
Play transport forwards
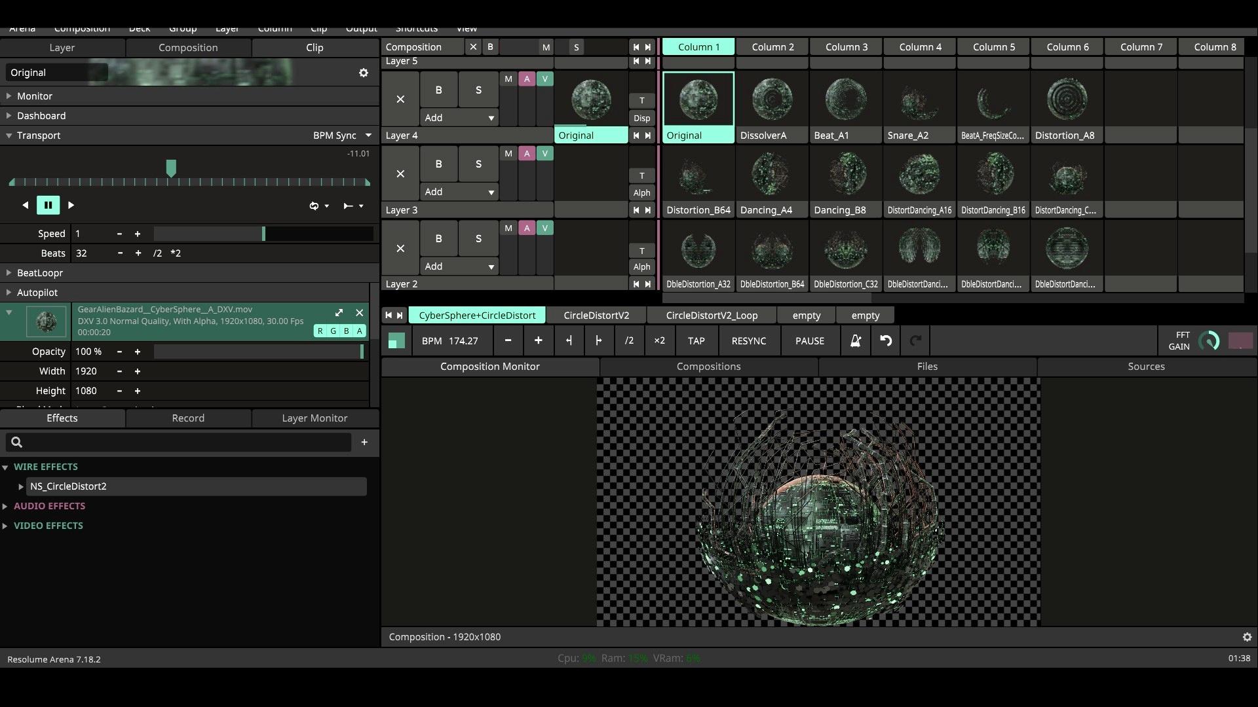point(71,205)
